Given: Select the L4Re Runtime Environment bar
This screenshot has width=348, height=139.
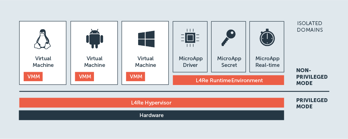Looking at the screenshot, I should [x=228, y=80].
